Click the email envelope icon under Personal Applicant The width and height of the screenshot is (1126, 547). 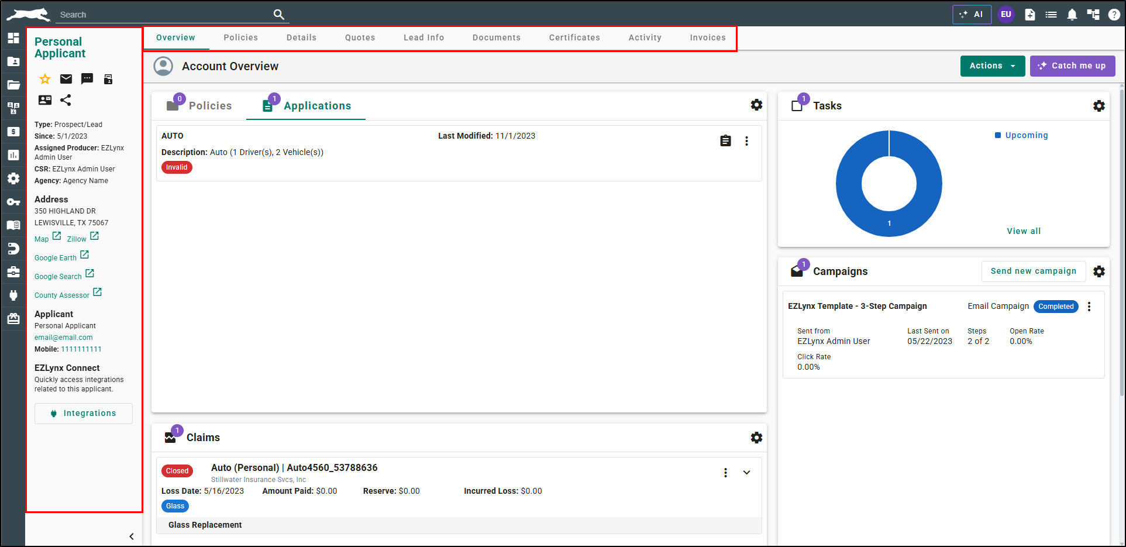pos(66,79)
